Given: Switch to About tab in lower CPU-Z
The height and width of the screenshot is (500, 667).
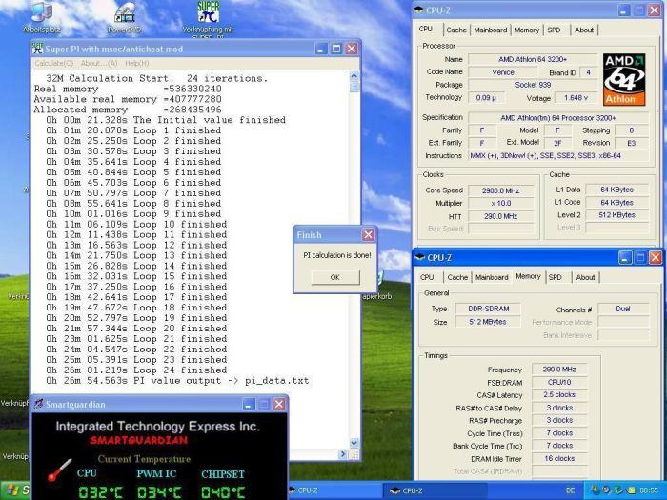Looking at the screenshot, I should [x=585, y=277].
